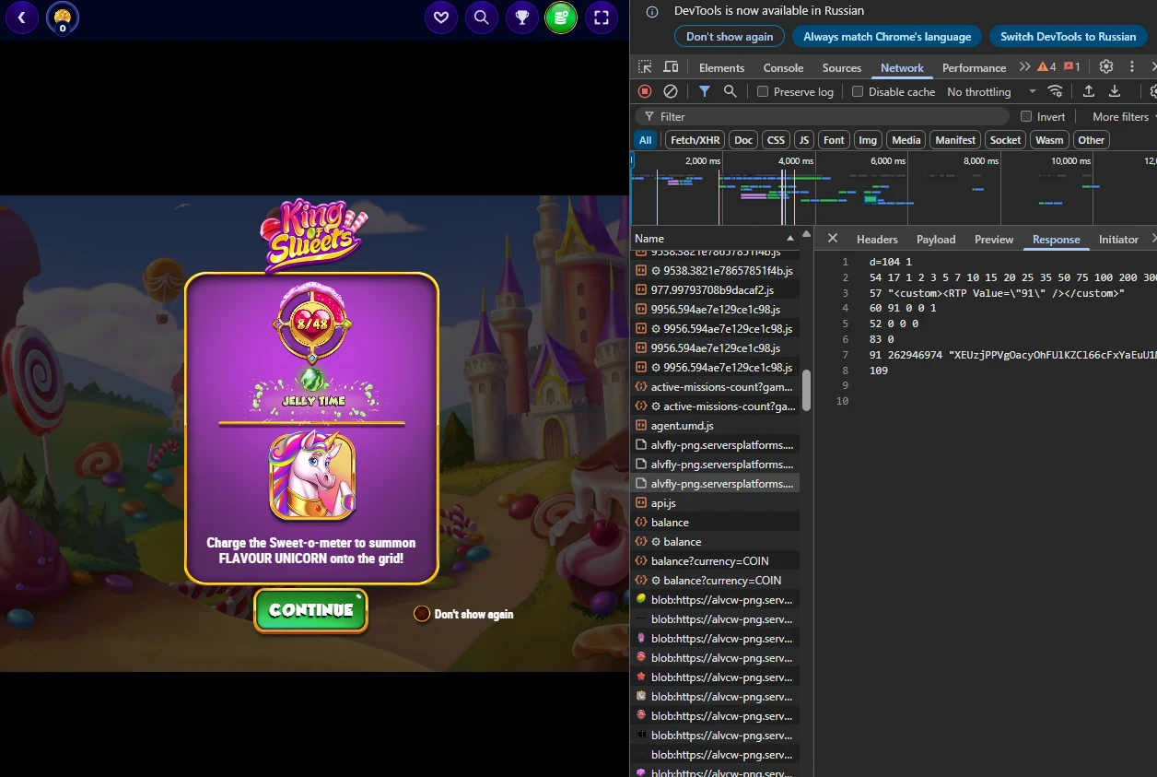
Task: Open game search magnifier icon
Action: pos(481,17)
